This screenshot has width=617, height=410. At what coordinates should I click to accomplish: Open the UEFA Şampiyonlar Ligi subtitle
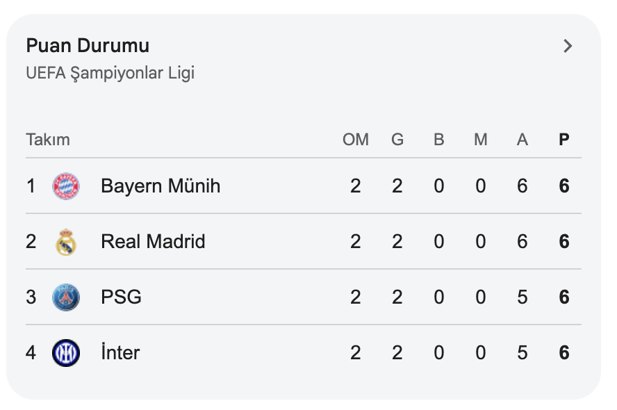110,73
